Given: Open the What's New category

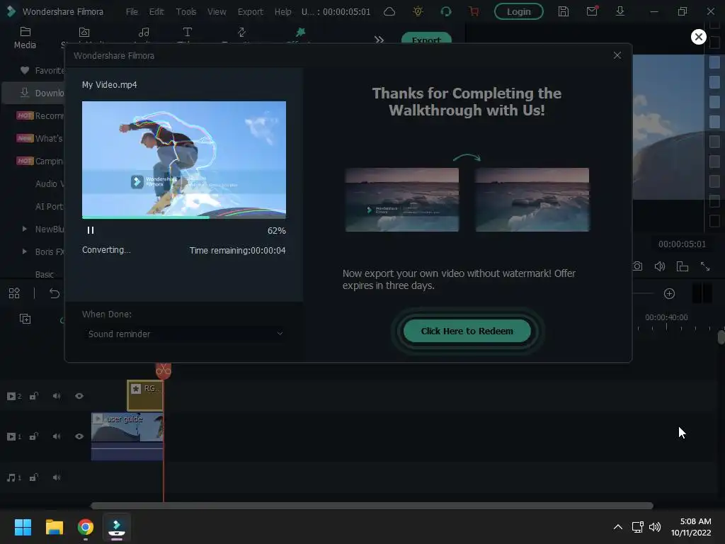Looking at the screenshot, I should [x=40, y=138].
